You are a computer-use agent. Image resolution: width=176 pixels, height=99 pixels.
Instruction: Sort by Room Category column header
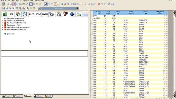(131, 13)
